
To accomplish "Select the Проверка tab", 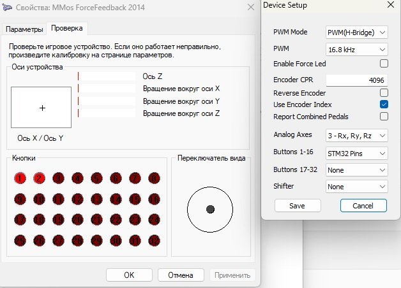I will [68, 29].
